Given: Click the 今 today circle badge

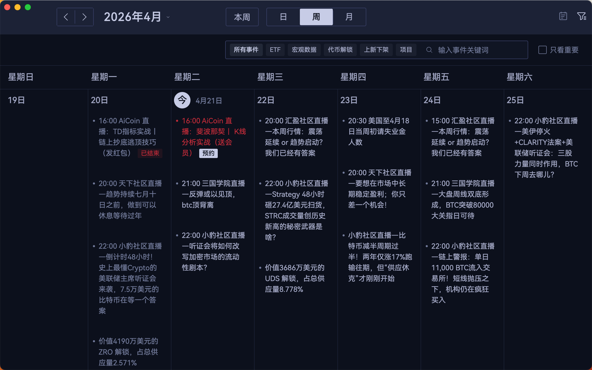Looking at the screenshot, I should click(x=182, y=100).
